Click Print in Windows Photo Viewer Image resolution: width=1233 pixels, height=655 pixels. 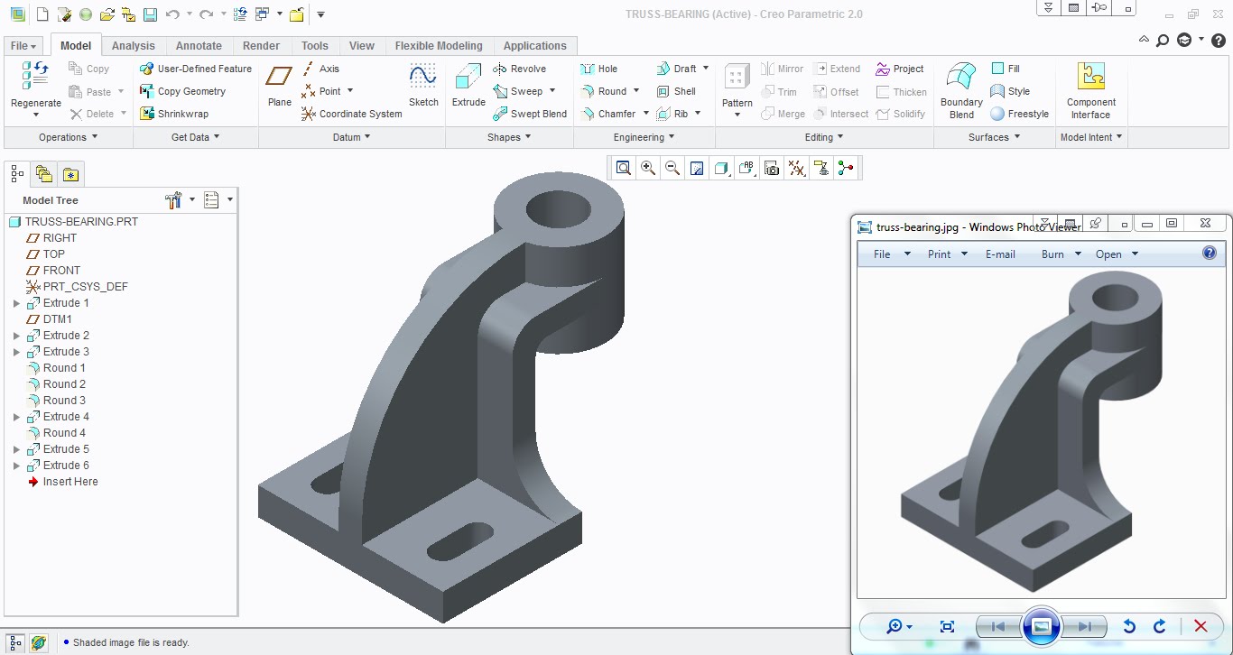pyautogui.click(x=939, y=254)
